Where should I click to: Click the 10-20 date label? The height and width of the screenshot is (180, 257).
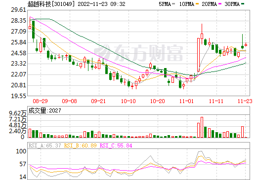point(158,101)
